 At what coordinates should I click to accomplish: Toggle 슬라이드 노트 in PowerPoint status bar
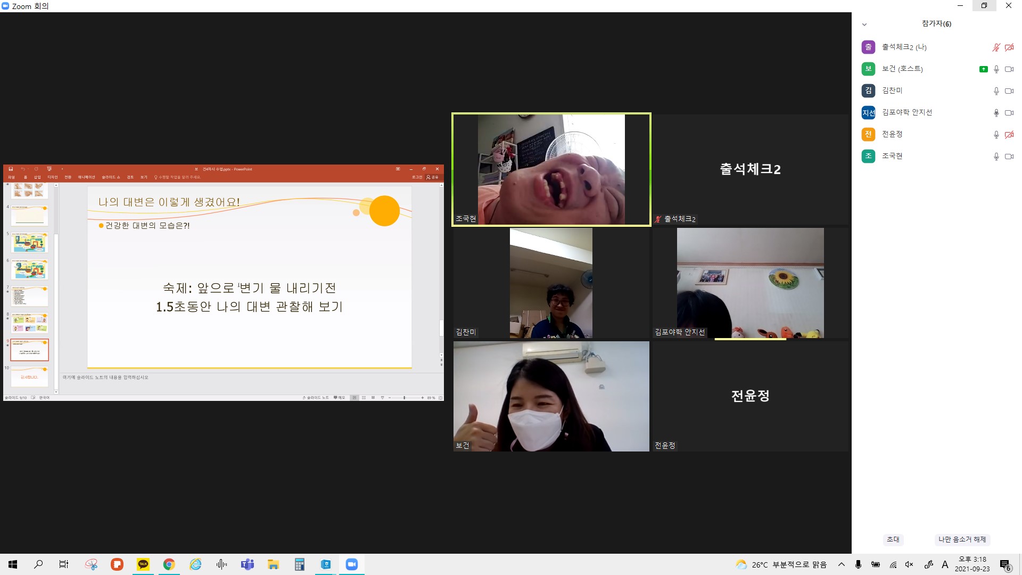316,398
